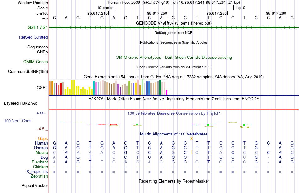Open the Common dbSNP(155) track label
Screen dimensions: 299x193
(28, 71)
